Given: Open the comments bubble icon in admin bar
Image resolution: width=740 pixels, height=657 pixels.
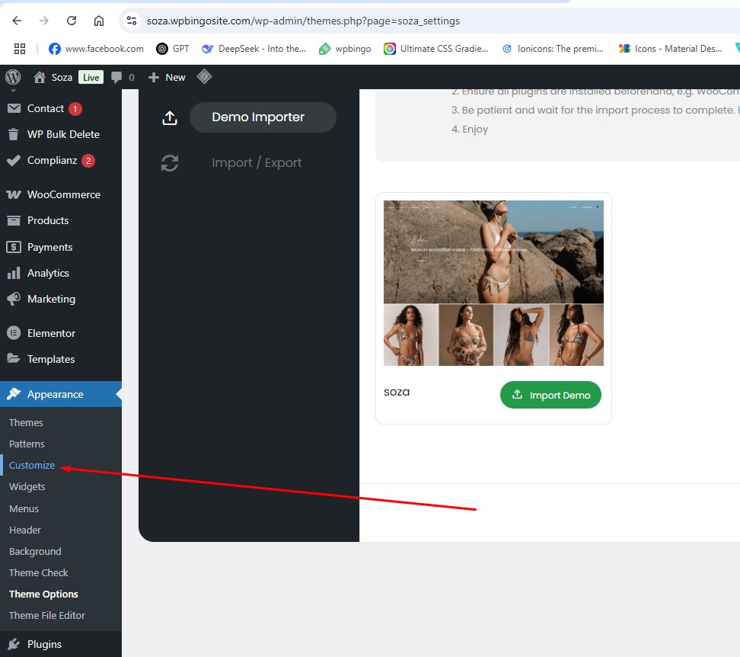Looking at the screenshot, I should pos(116,77).
